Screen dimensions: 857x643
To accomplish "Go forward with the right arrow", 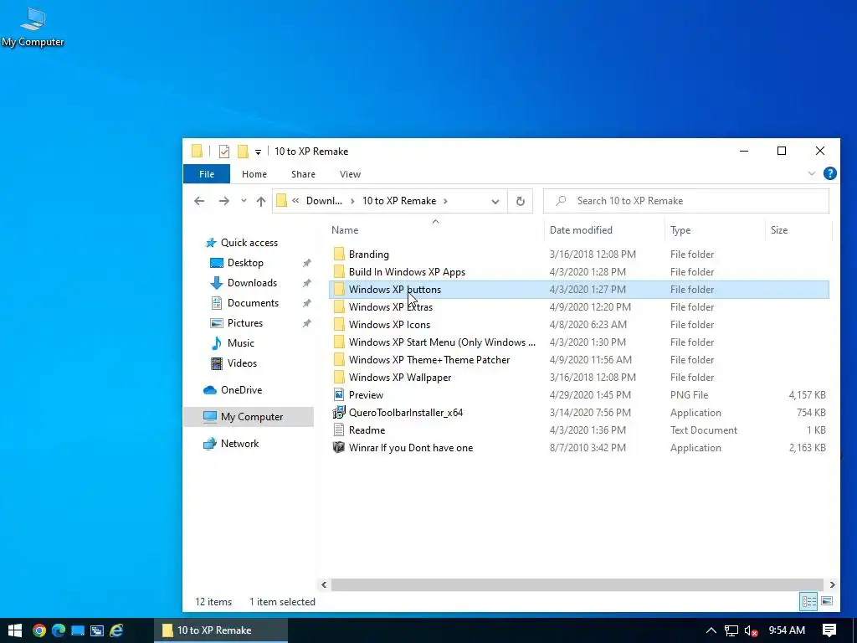I will pyautogui.click(x=224, y=201).
